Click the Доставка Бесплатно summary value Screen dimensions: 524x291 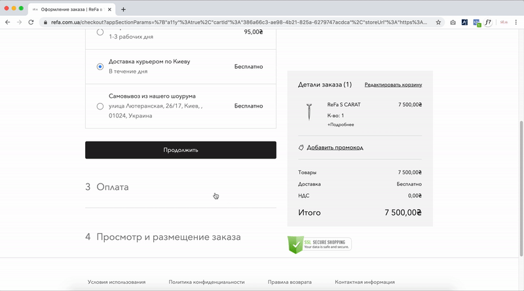(409, 184)
